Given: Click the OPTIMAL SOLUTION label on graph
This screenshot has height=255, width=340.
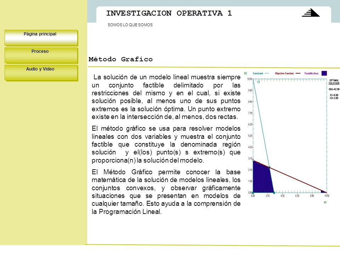Looking at the screenshot, I should click(334, 82).
